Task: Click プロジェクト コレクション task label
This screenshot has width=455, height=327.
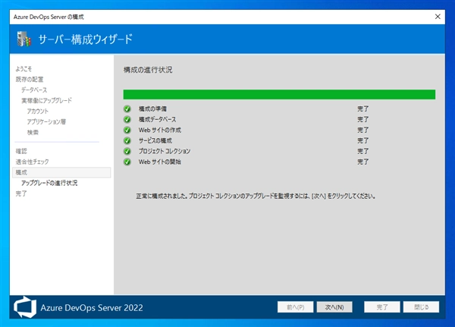Action: [165, 151]
